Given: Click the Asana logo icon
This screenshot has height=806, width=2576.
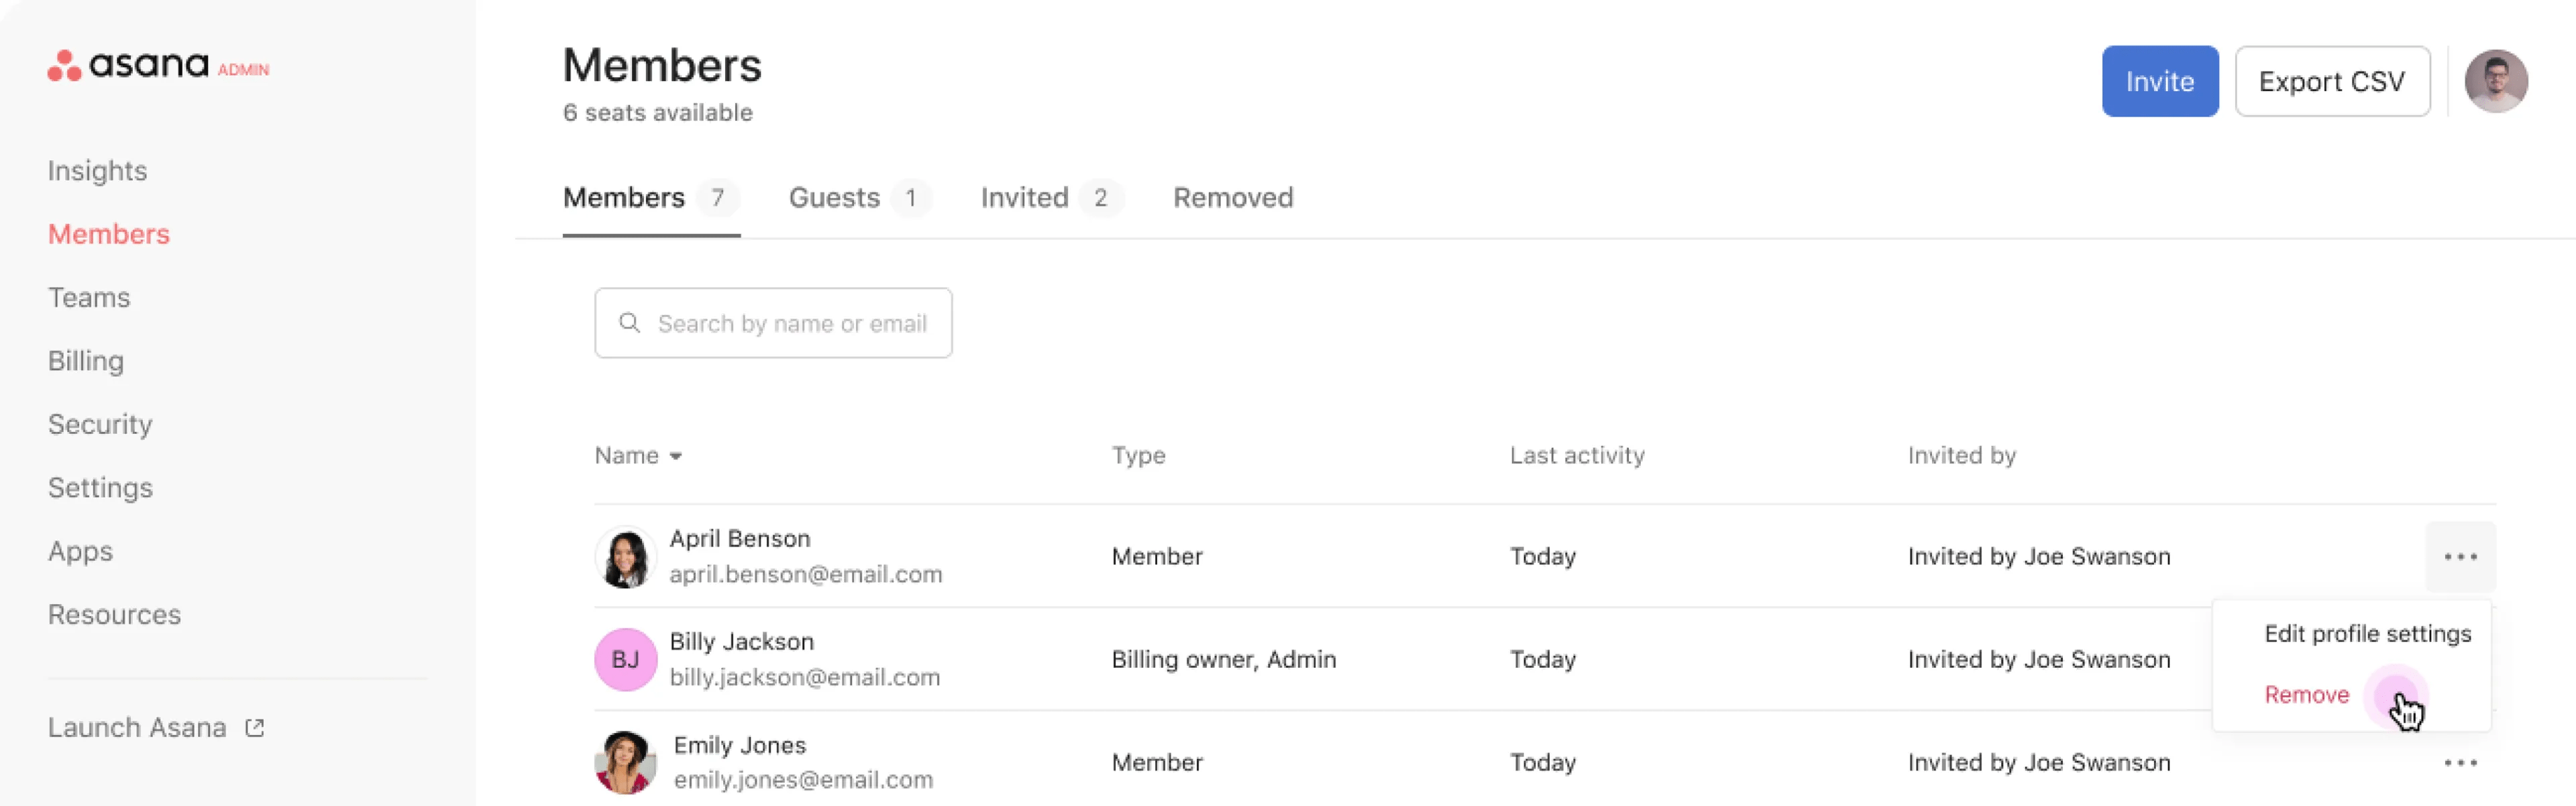Looking at the screenshot, I should point(64,65).
